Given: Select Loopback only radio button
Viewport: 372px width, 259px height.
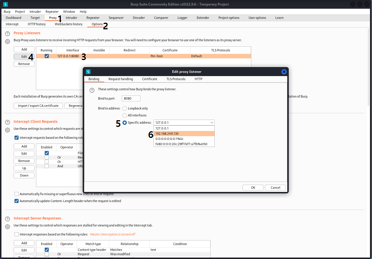Looking at the screenshot, I should tap(125, 108).
